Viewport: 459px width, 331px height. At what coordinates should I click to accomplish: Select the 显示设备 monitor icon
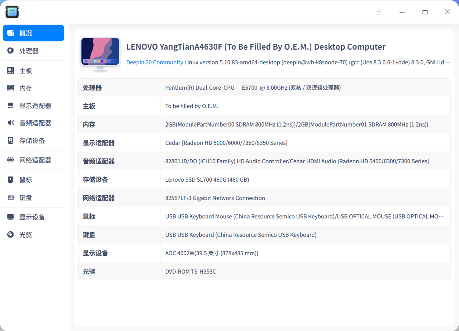[x=10, y=217]
